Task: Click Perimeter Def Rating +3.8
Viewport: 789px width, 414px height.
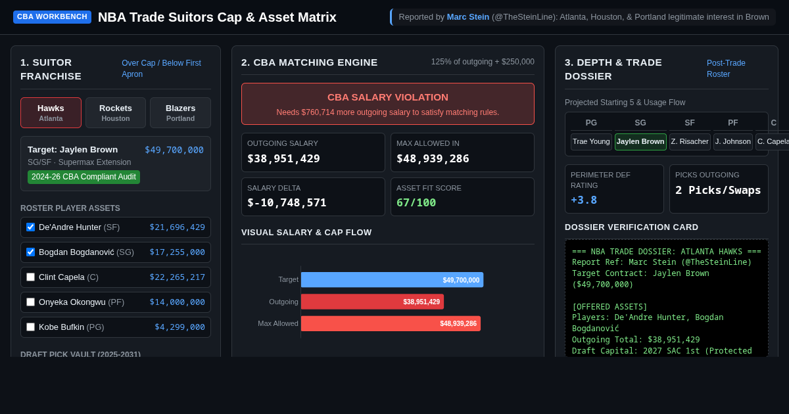Action: [x=614, y=189]
